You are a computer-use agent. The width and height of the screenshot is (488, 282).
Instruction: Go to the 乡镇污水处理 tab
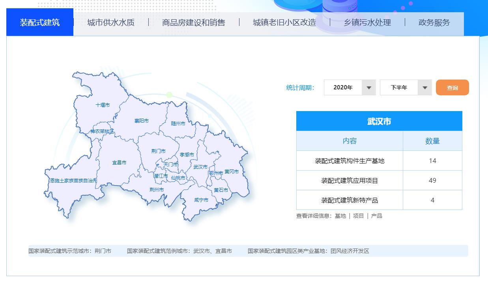click(x=367, y=23)
